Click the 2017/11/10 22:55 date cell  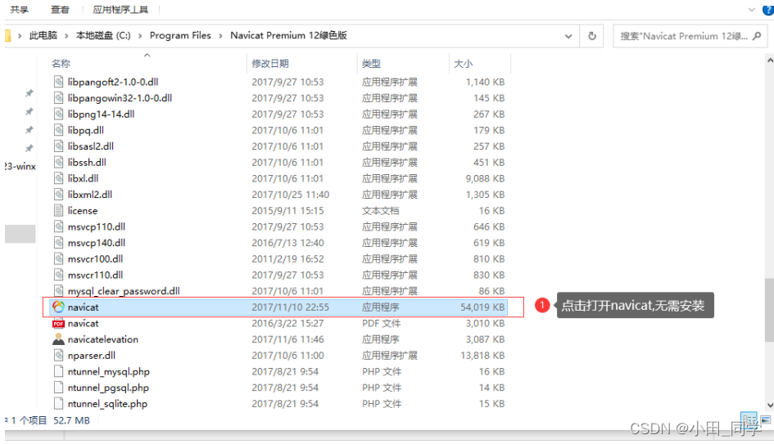(x=290, y=307)
